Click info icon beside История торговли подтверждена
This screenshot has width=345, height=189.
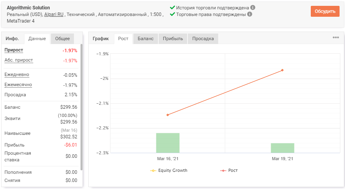(253, 7)
